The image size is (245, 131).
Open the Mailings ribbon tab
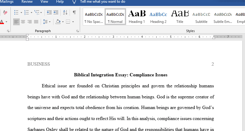[7, 2]
